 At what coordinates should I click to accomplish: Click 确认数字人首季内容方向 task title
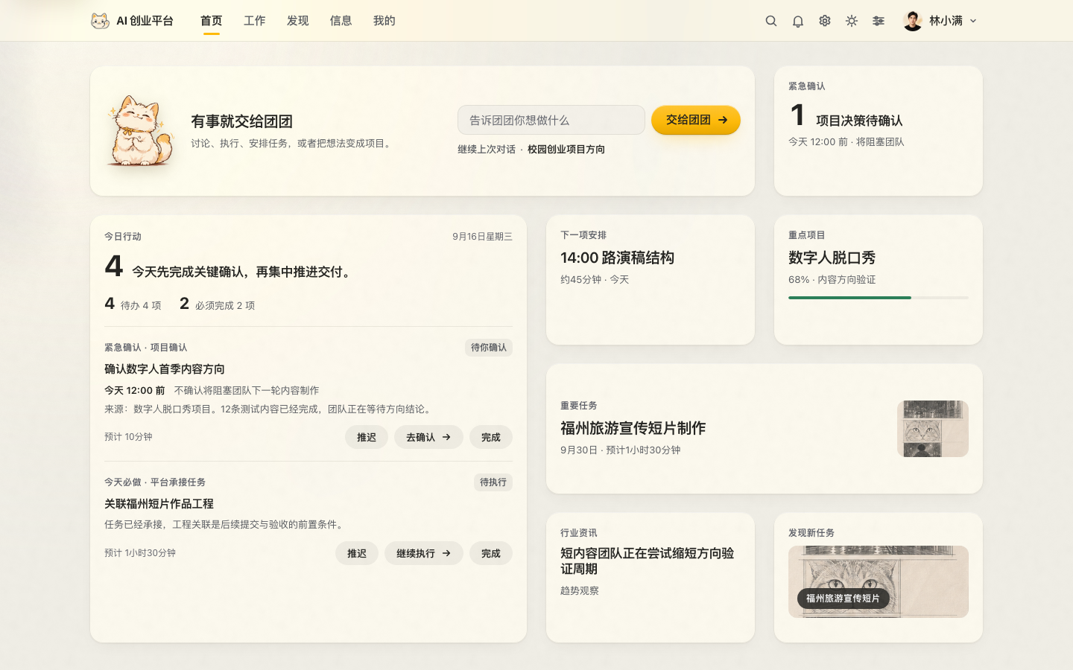point(165,369)
